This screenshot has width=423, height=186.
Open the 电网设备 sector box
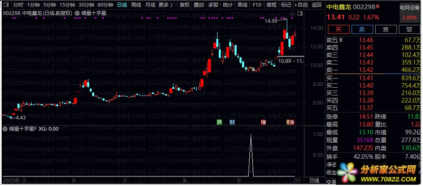click(410, 13)
